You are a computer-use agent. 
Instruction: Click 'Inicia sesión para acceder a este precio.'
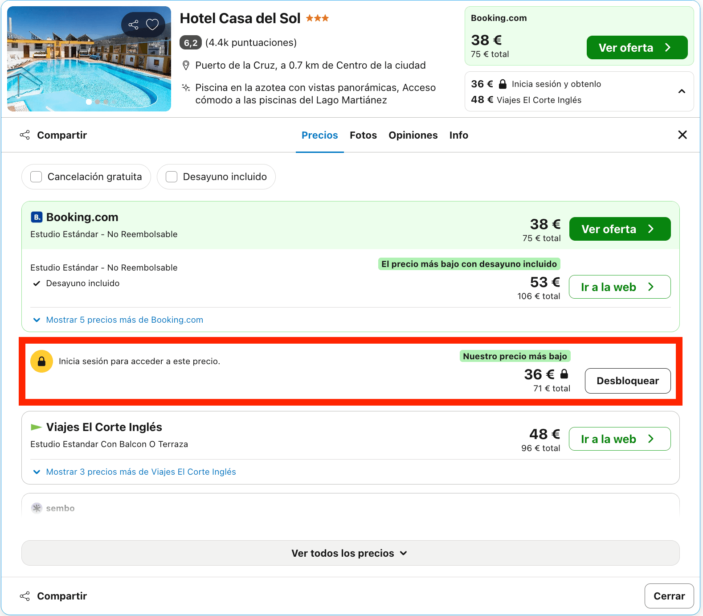click(x=139, y=361)
